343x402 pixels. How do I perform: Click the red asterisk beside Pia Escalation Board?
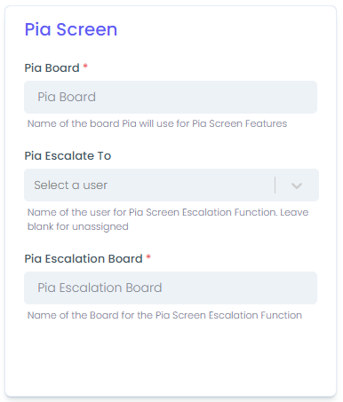[148, 256]
